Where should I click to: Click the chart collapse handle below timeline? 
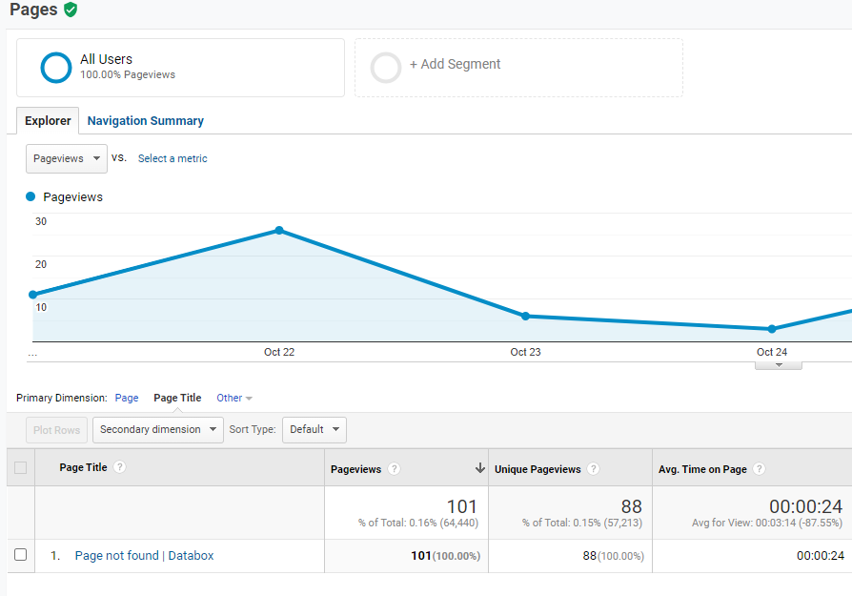click(778, 364)
